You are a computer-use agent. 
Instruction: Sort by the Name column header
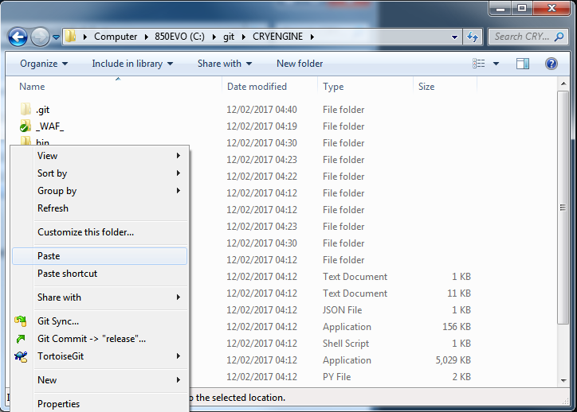coord(32,87)
